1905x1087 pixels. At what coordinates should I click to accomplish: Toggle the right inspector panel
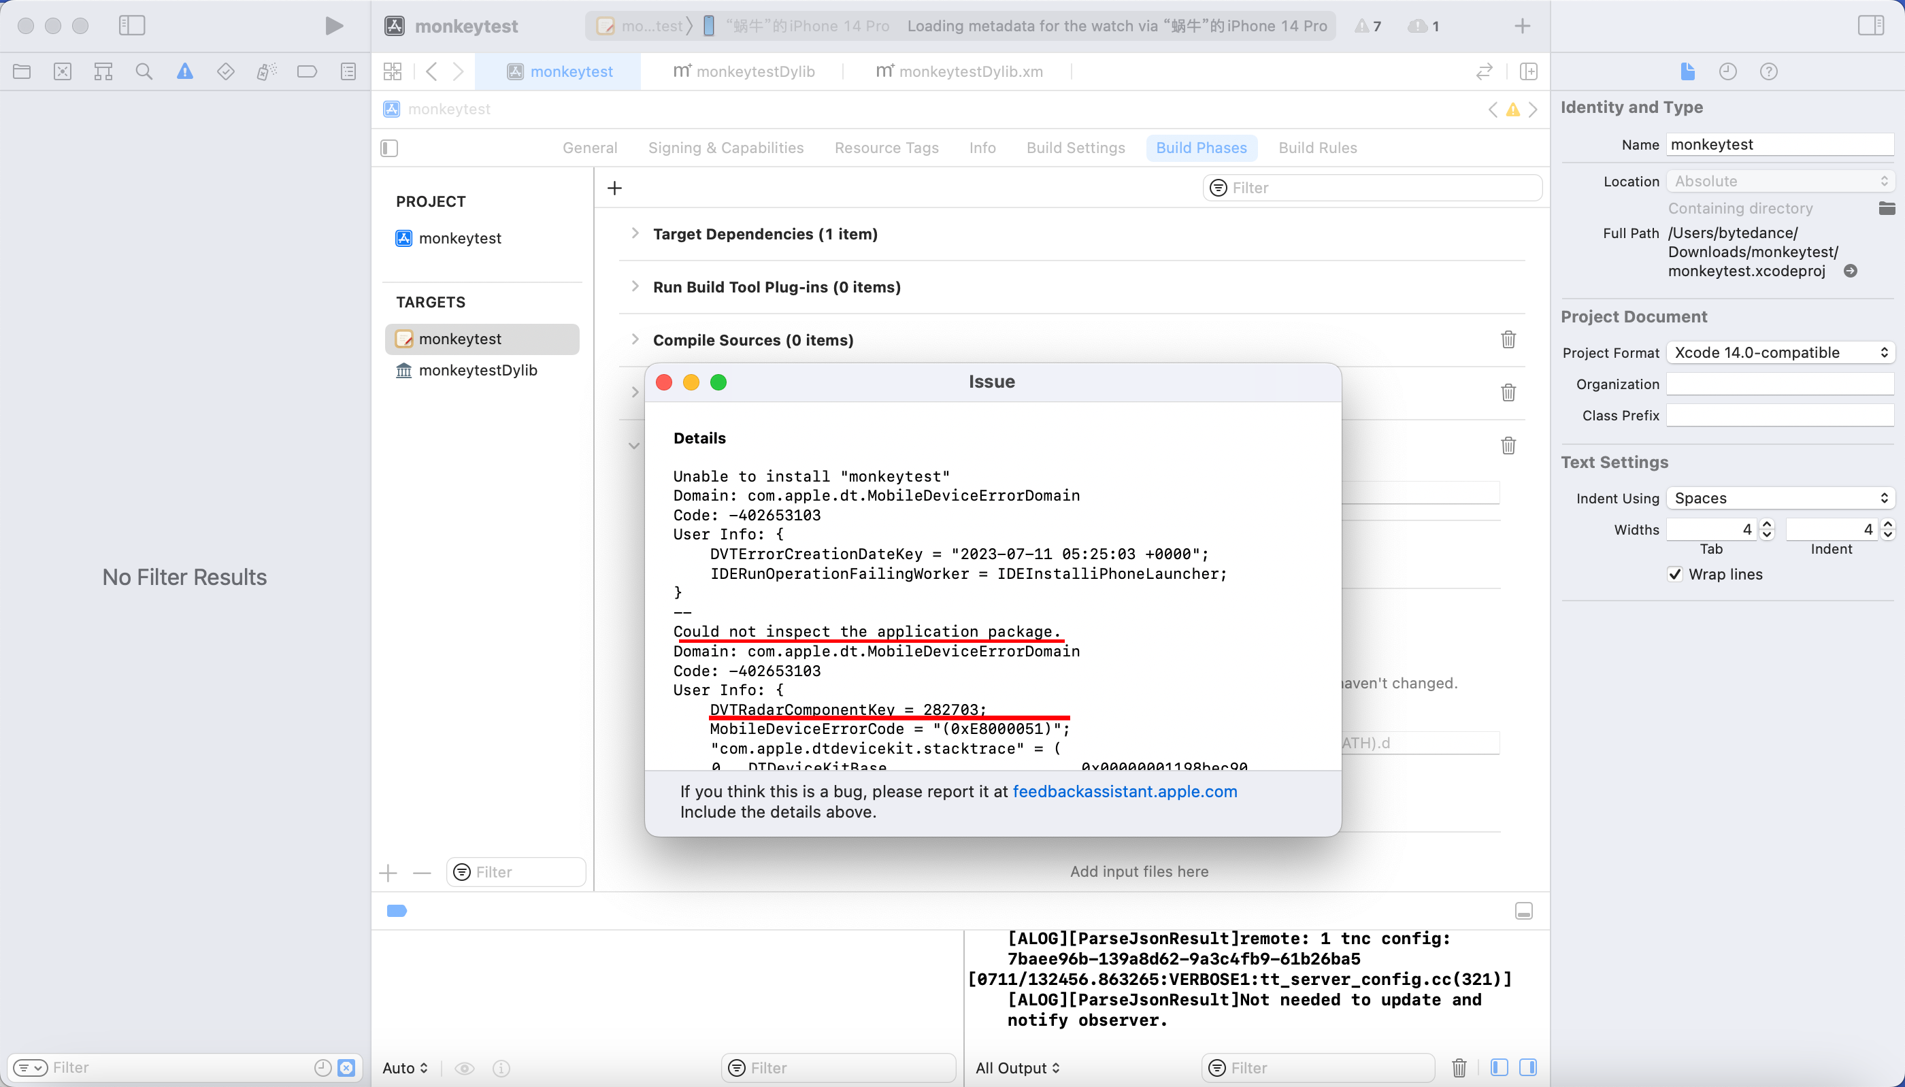tap(1871, 24)
